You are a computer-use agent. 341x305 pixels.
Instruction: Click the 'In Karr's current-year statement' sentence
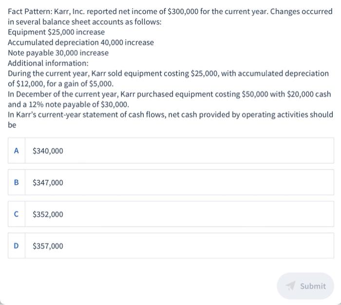click(170, 115)
